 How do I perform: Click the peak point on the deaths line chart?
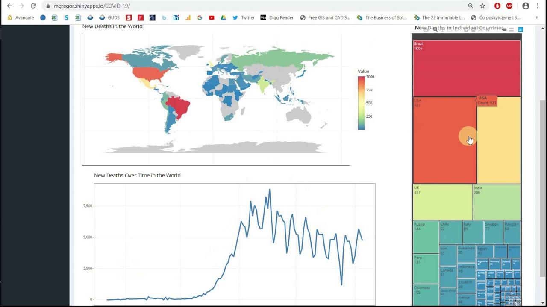[269, 189]
